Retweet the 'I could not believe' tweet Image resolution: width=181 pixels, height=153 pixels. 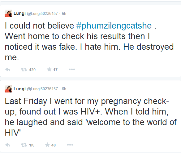coord(24,70)
